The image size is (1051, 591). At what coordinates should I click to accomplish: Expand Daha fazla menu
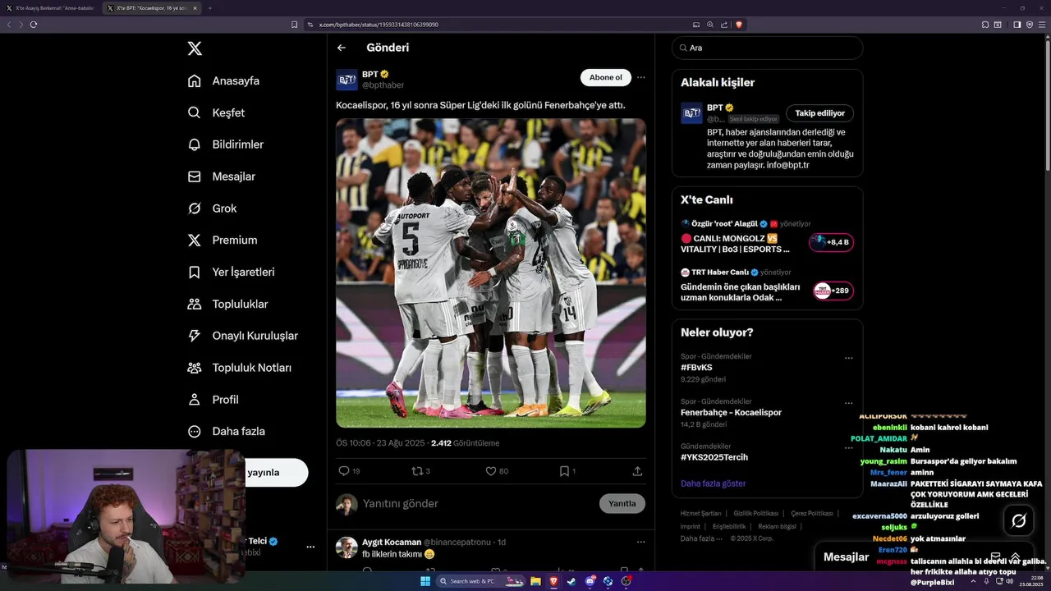pos(226,431)
